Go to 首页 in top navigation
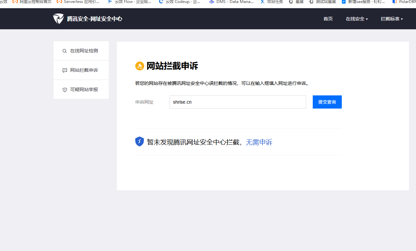The height and width of the screenshot is (251, 416). click(x=328, y=19)
